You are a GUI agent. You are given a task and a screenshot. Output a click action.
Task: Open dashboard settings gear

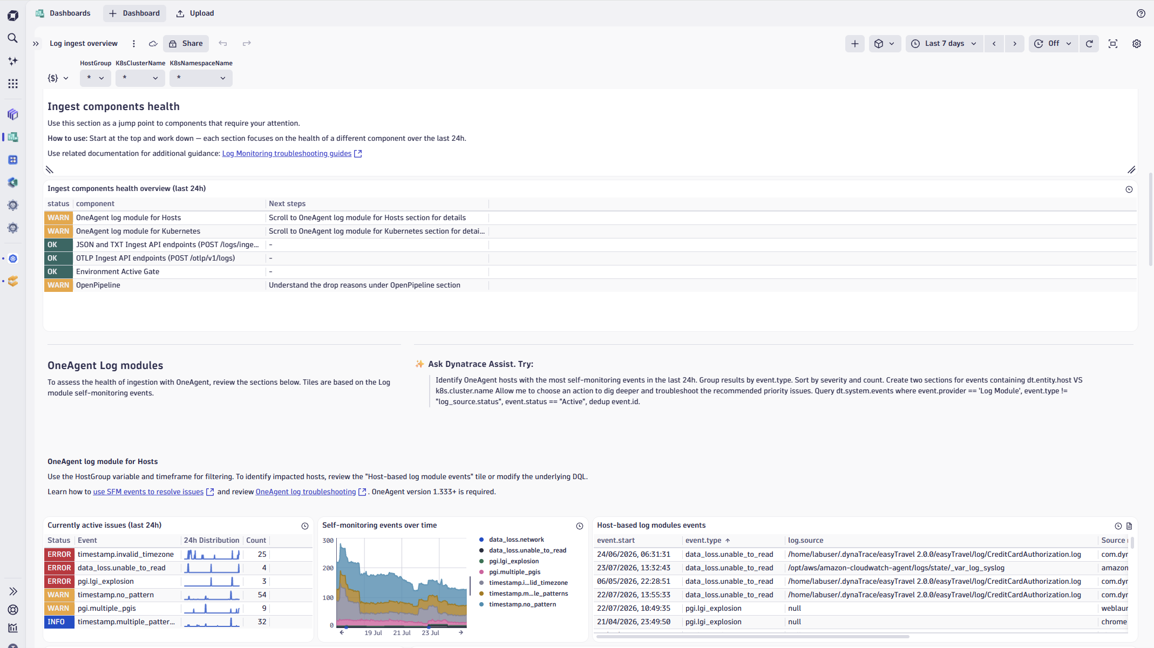1137,44
